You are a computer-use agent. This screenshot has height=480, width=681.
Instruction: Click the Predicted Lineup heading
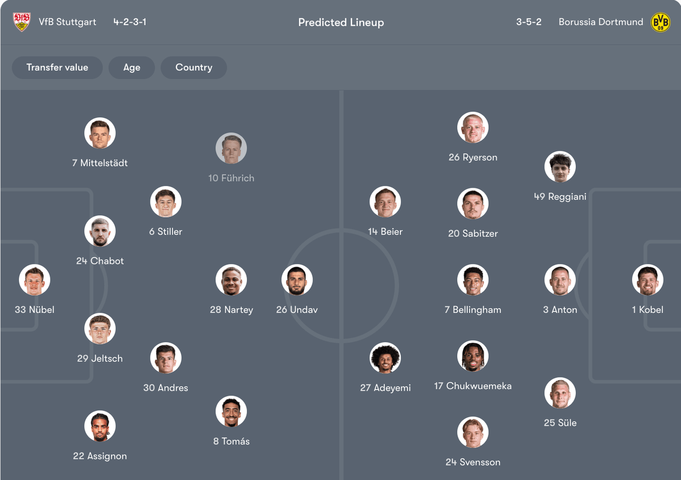[x=341, y=23]
